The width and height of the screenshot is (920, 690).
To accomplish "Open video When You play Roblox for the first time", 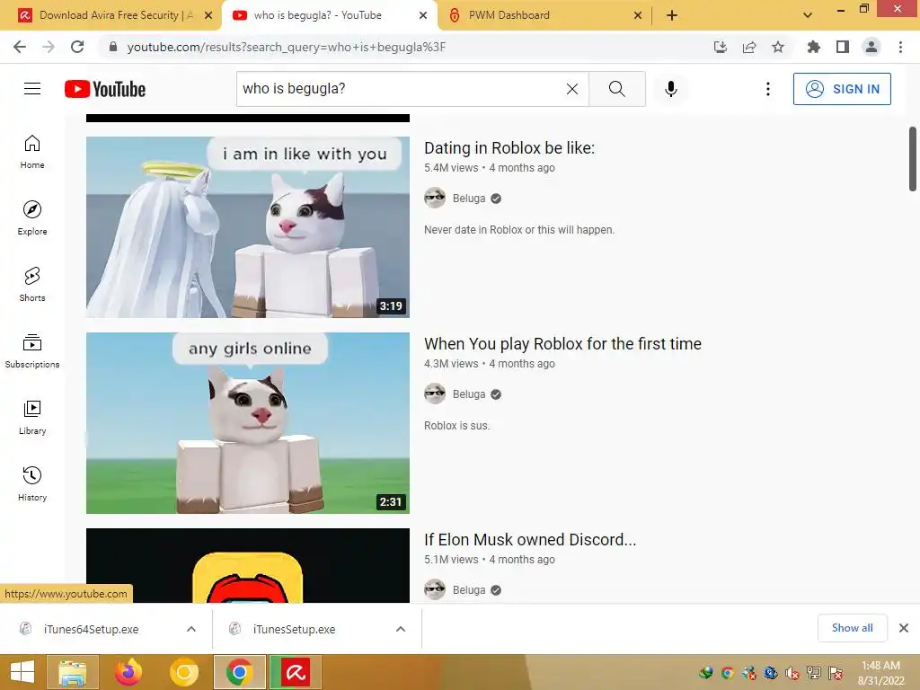I will (x=562, y=344).
